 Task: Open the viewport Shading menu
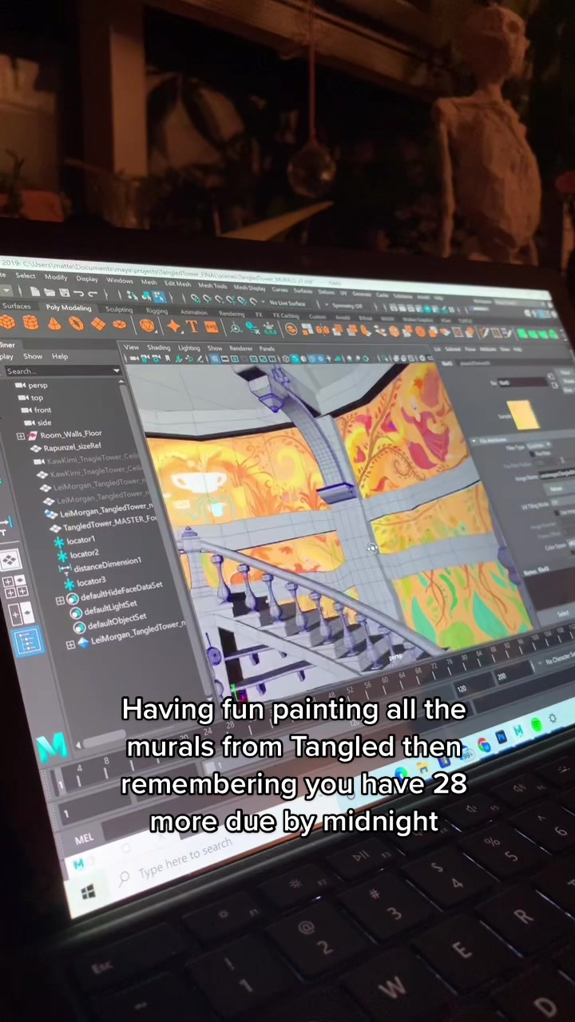pyautogui.click(x=158, y=348)
